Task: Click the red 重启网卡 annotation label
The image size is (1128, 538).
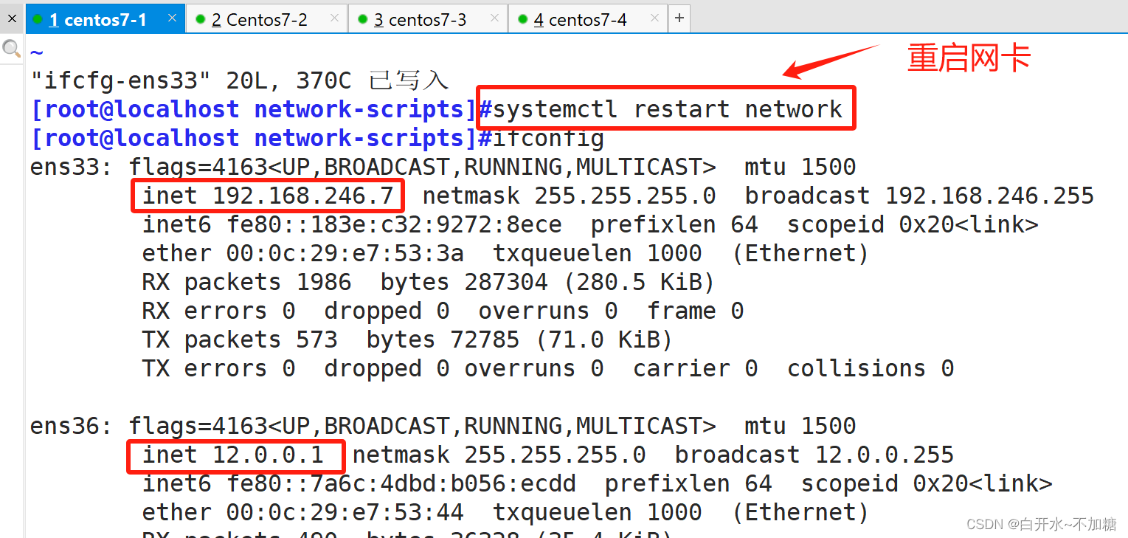Action: 968,58
